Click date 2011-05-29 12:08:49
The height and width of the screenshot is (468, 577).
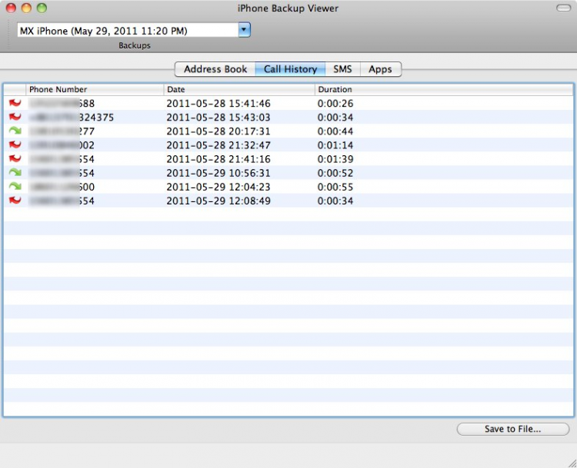click(218, 201)
